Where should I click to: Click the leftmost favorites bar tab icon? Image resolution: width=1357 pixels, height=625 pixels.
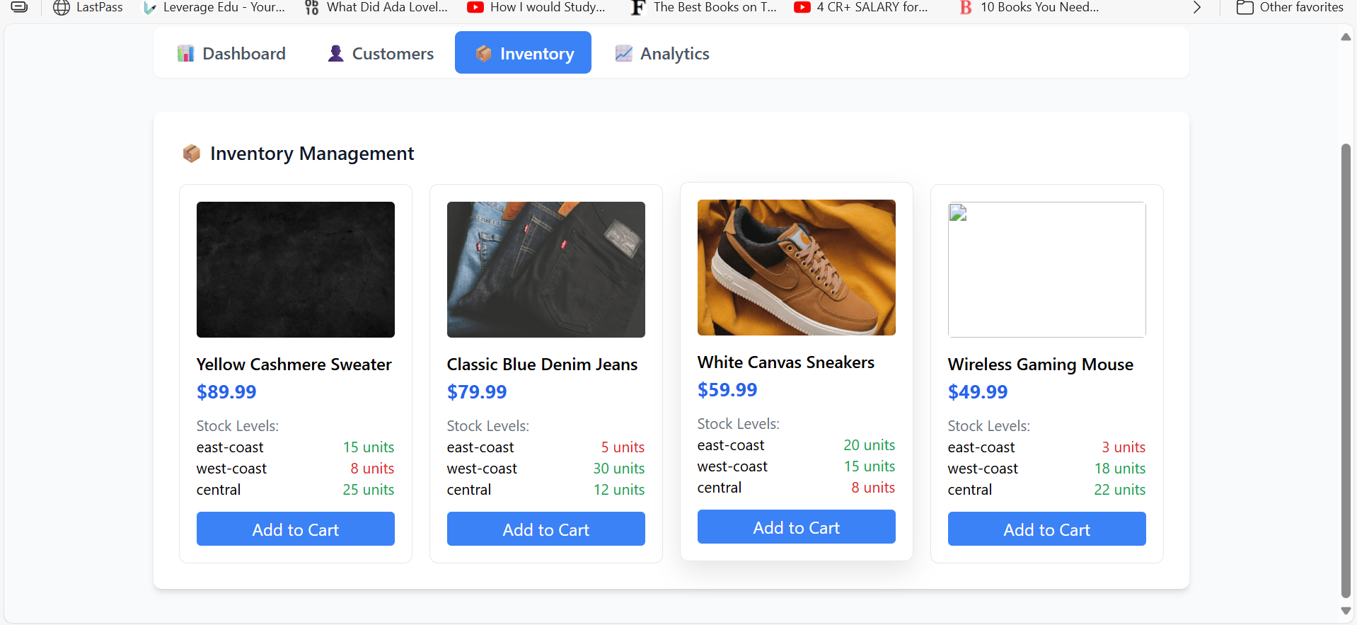pyautogui.click(x=20, y=7)
